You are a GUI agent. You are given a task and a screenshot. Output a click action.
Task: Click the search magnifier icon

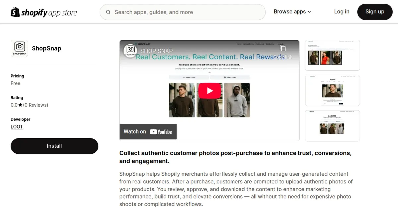(x=108, y=12)
